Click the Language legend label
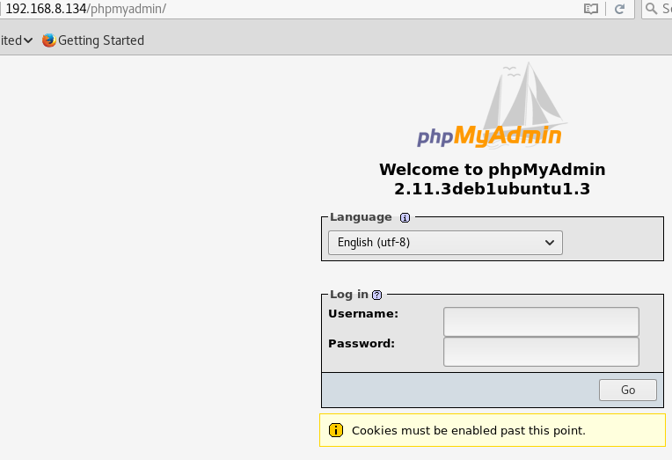Viewport: 672px width, 460px height. [x=361, y=217]
